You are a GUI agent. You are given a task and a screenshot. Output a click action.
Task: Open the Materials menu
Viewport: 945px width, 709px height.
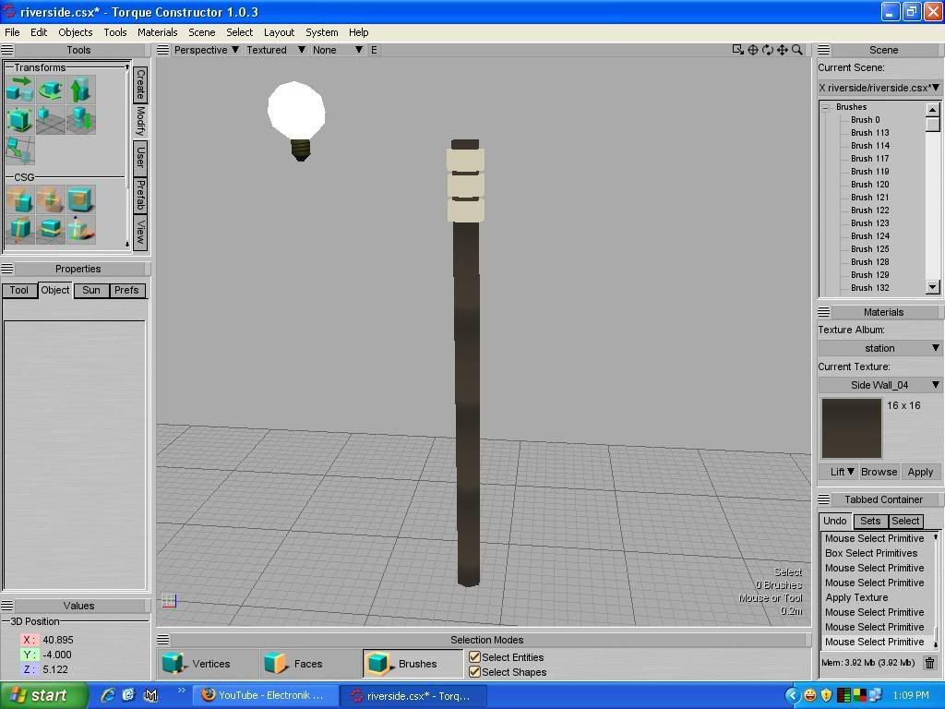157,31
